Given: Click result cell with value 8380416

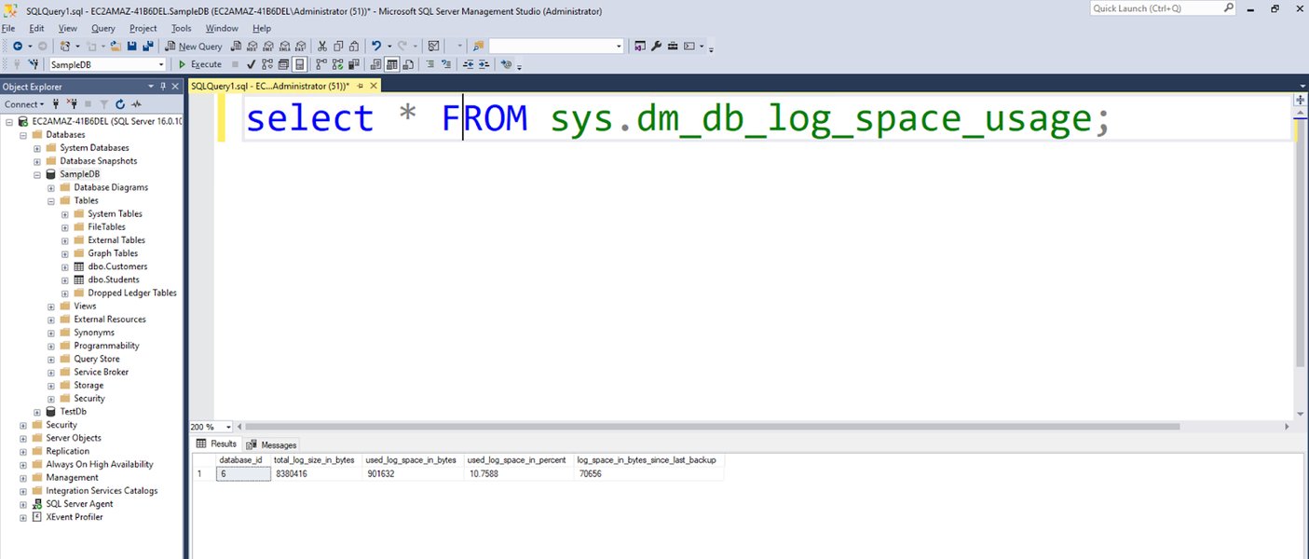Looking at the screenshot, I should click(315, 473).
